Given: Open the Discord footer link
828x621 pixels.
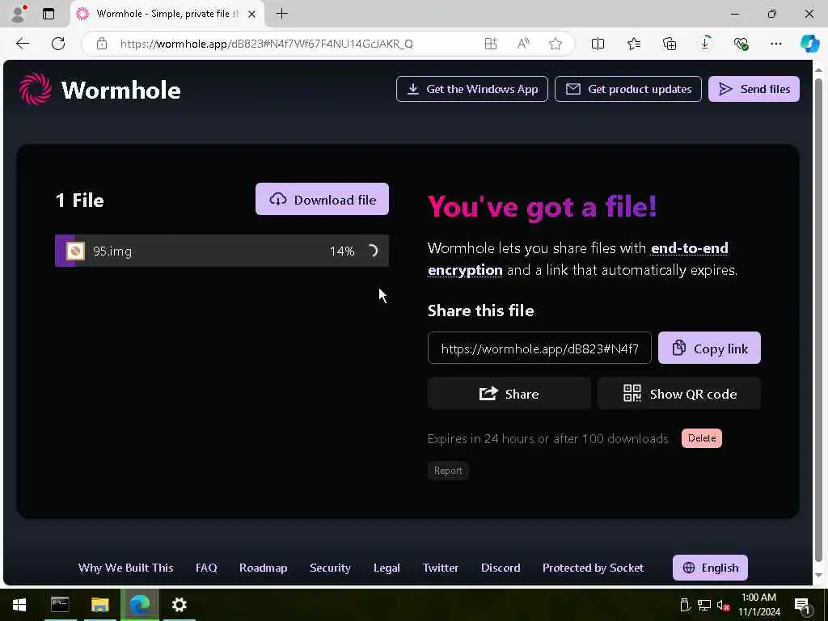Looking at the screenshot, I should (x=501, y=568).
